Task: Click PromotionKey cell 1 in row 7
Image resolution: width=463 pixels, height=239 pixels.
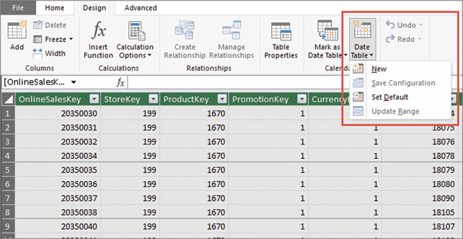Action: pyautogui.click(x=268, y=198)
